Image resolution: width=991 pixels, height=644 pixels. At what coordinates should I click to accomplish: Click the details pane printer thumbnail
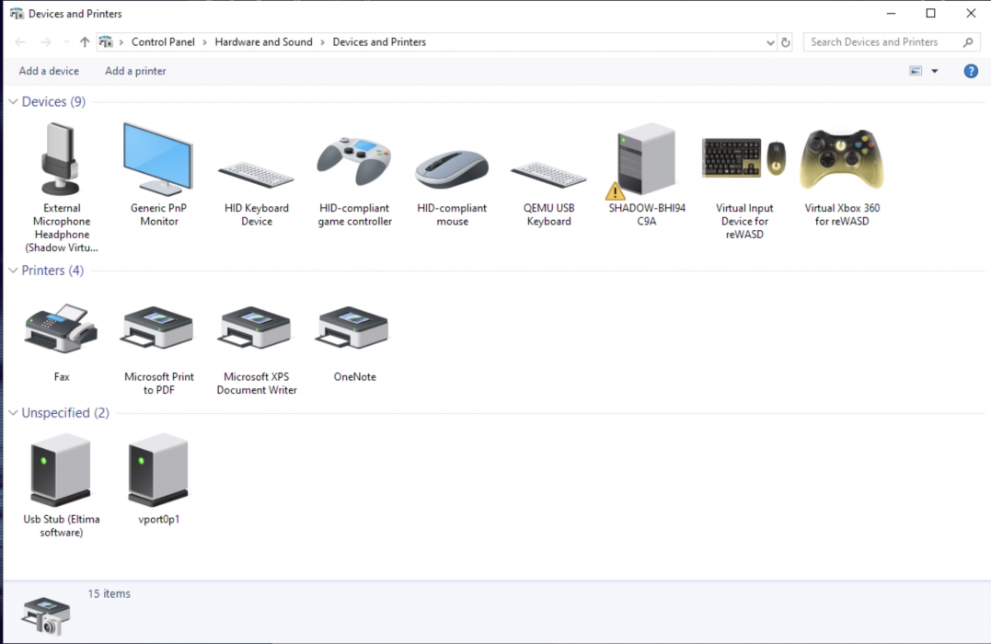[45, 615]
